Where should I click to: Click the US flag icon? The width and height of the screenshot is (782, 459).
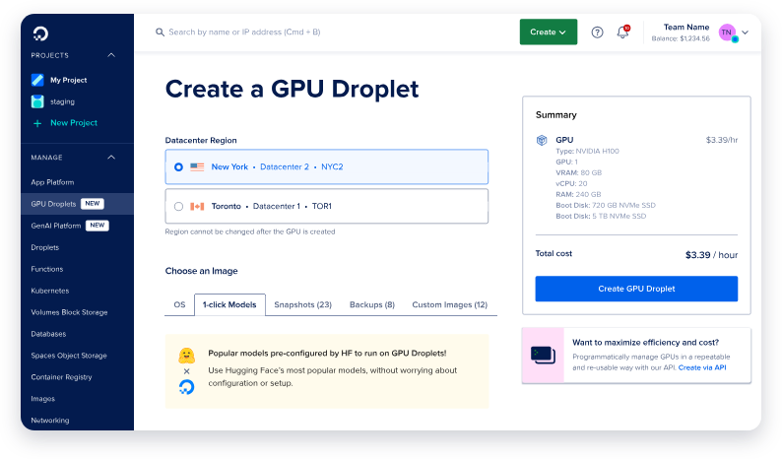(x=197, y=167)
